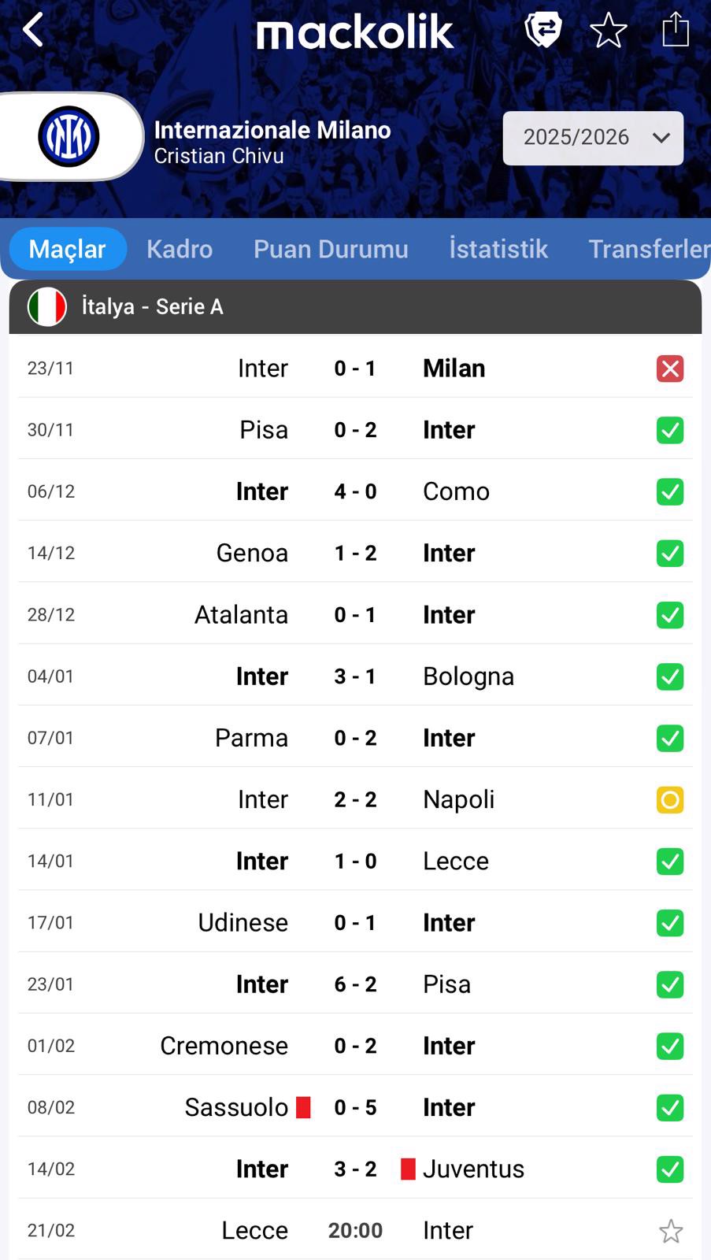Switch to the Kadro tab
The image size is (711, 1260).
pyautogui.click(x=180, y=249)
